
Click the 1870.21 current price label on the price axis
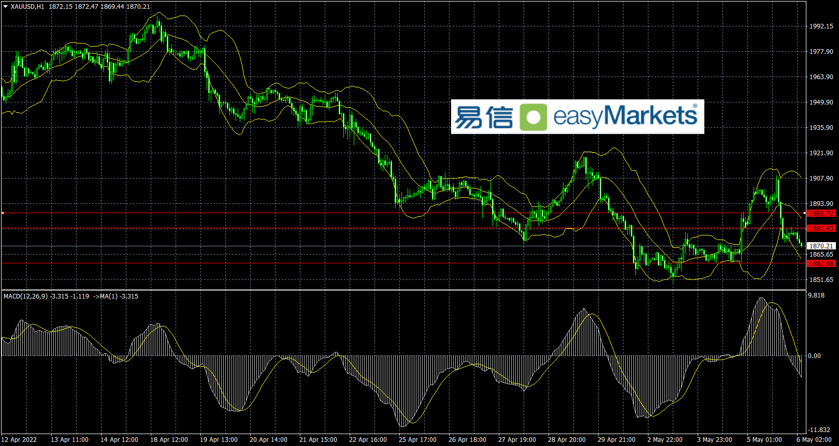click(x=821, y=246)
